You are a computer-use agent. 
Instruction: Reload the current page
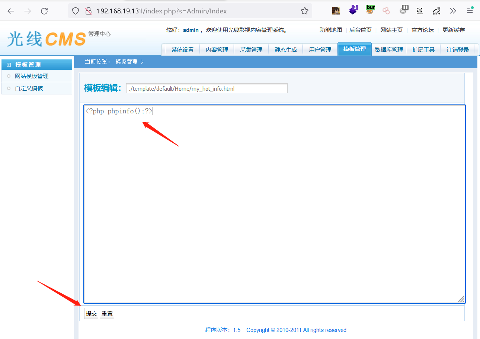pyautogui.click(x=44, y=11)
